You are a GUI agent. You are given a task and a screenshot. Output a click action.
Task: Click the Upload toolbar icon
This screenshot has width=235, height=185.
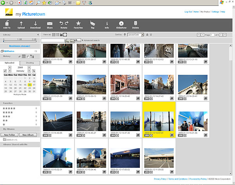tap(21, 25)
